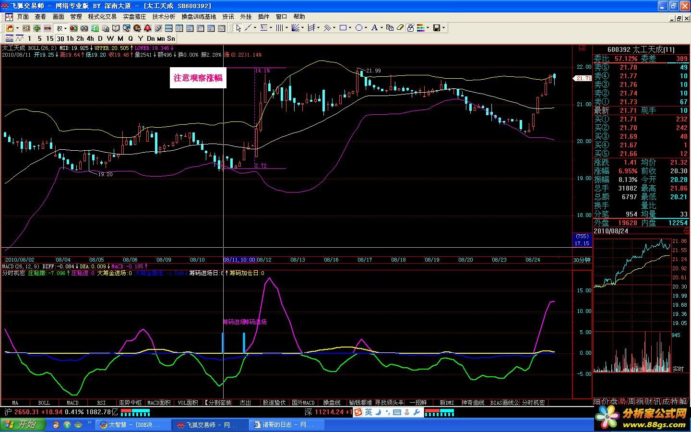Click the magnifier search window icon

(x=126, y=28)
